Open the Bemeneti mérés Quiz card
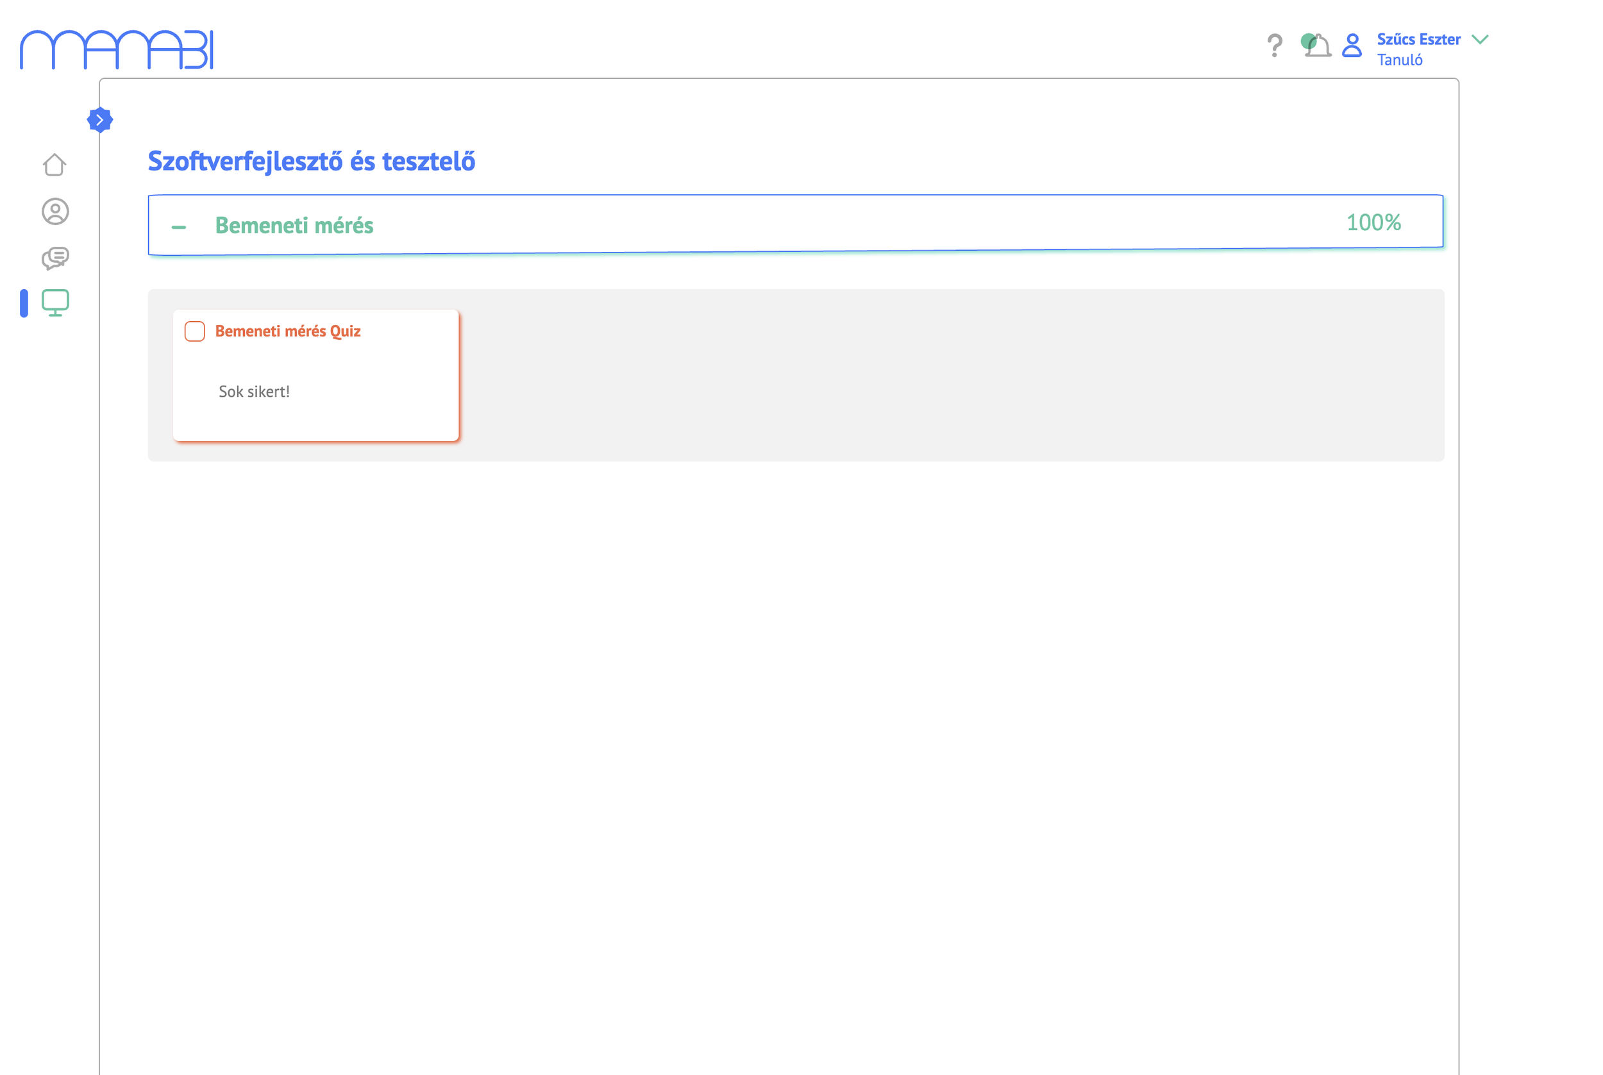The width and height of the screenshot is (1603, 1075). pyautogui.click(x=315, y=375)
